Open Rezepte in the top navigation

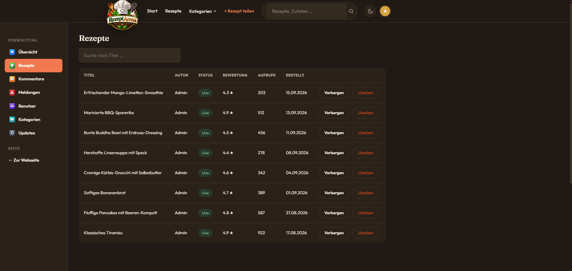pos(173,11)
